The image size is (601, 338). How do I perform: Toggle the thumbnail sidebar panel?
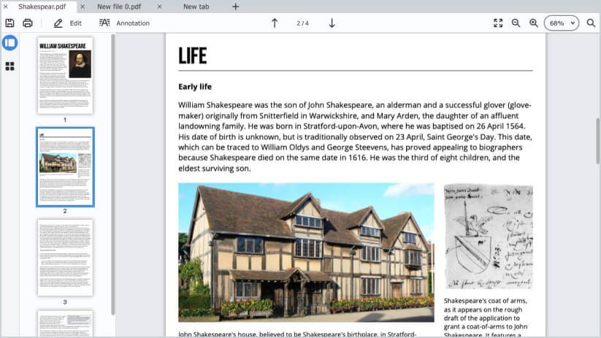point(9,42)
